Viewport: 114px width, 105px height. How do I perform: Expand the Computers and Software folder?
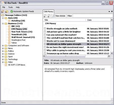coord(3,46)
